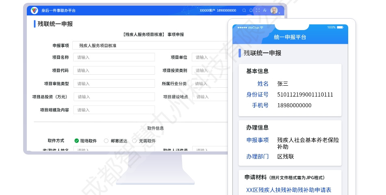Toggle fullscreen using the expand icon
This screenshot has width=386, height=195.
point(258,11)
